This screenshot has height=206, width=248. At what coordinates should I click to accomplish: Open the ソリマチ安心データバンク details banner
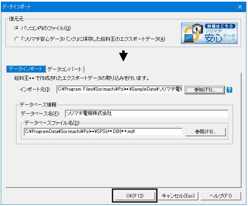pyautogui.click(x=209, y=33)
